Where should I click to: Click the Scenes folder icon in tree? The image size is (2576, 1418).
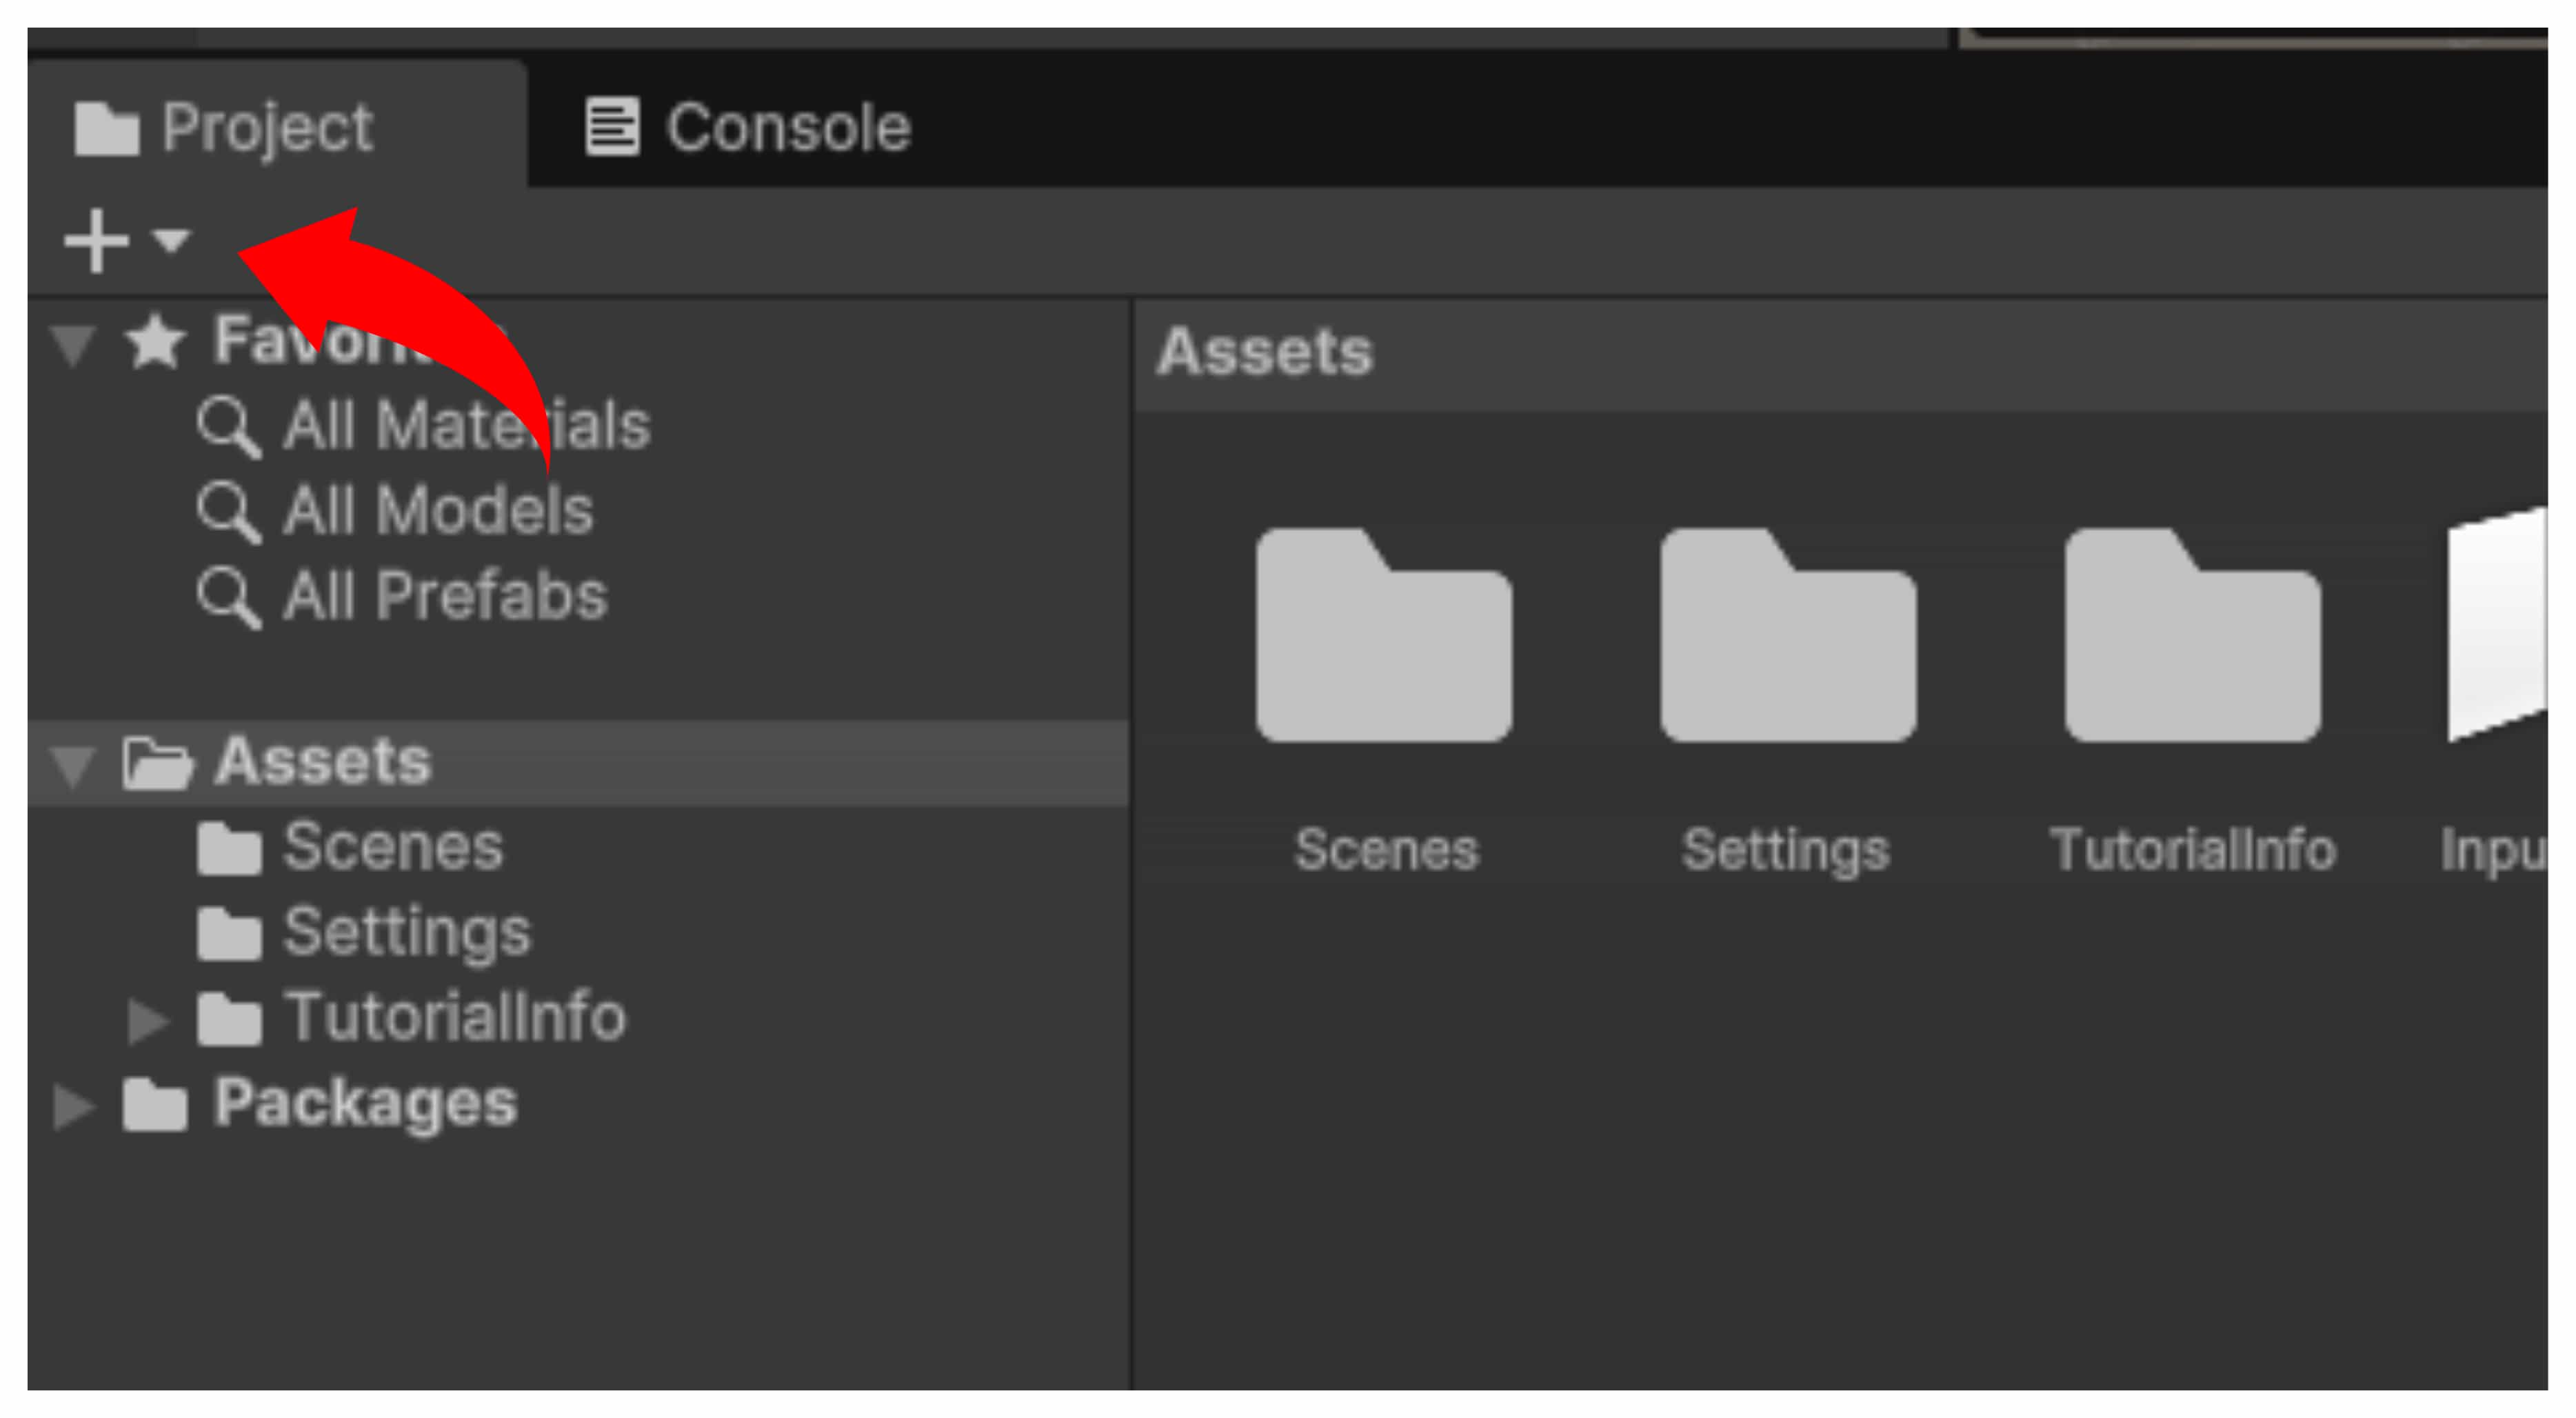click(x=229, y=849)
